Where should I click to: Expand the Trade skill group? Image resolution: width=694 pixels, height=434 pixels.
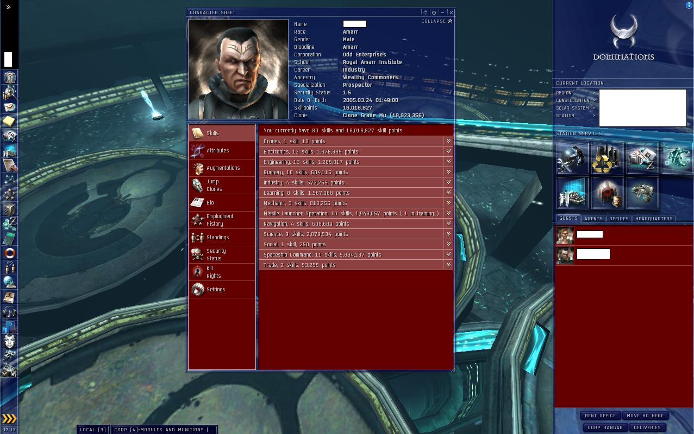point(448,265)
